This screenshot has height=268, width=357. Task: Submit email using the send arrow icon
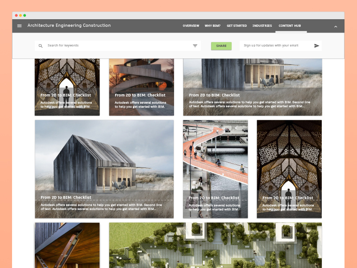pyautogui.click(x=317, y=46)
